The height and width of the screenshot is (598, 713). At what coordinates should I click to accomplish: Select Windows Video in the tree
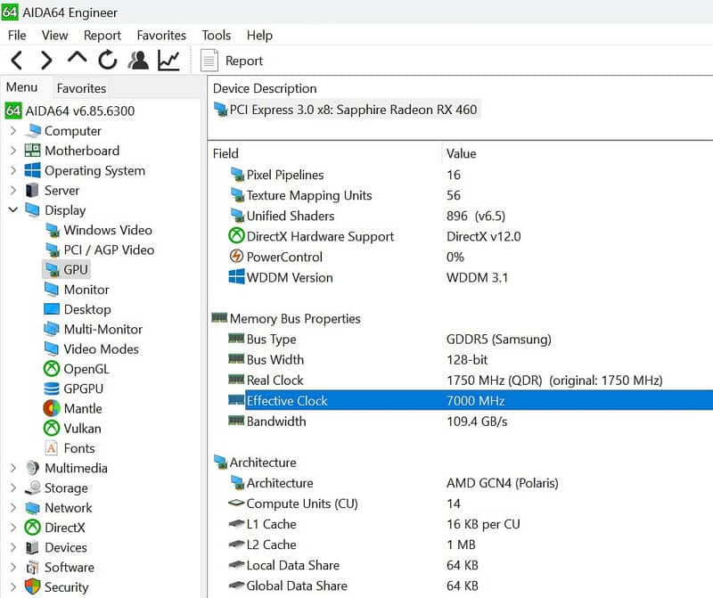point(108,230)
